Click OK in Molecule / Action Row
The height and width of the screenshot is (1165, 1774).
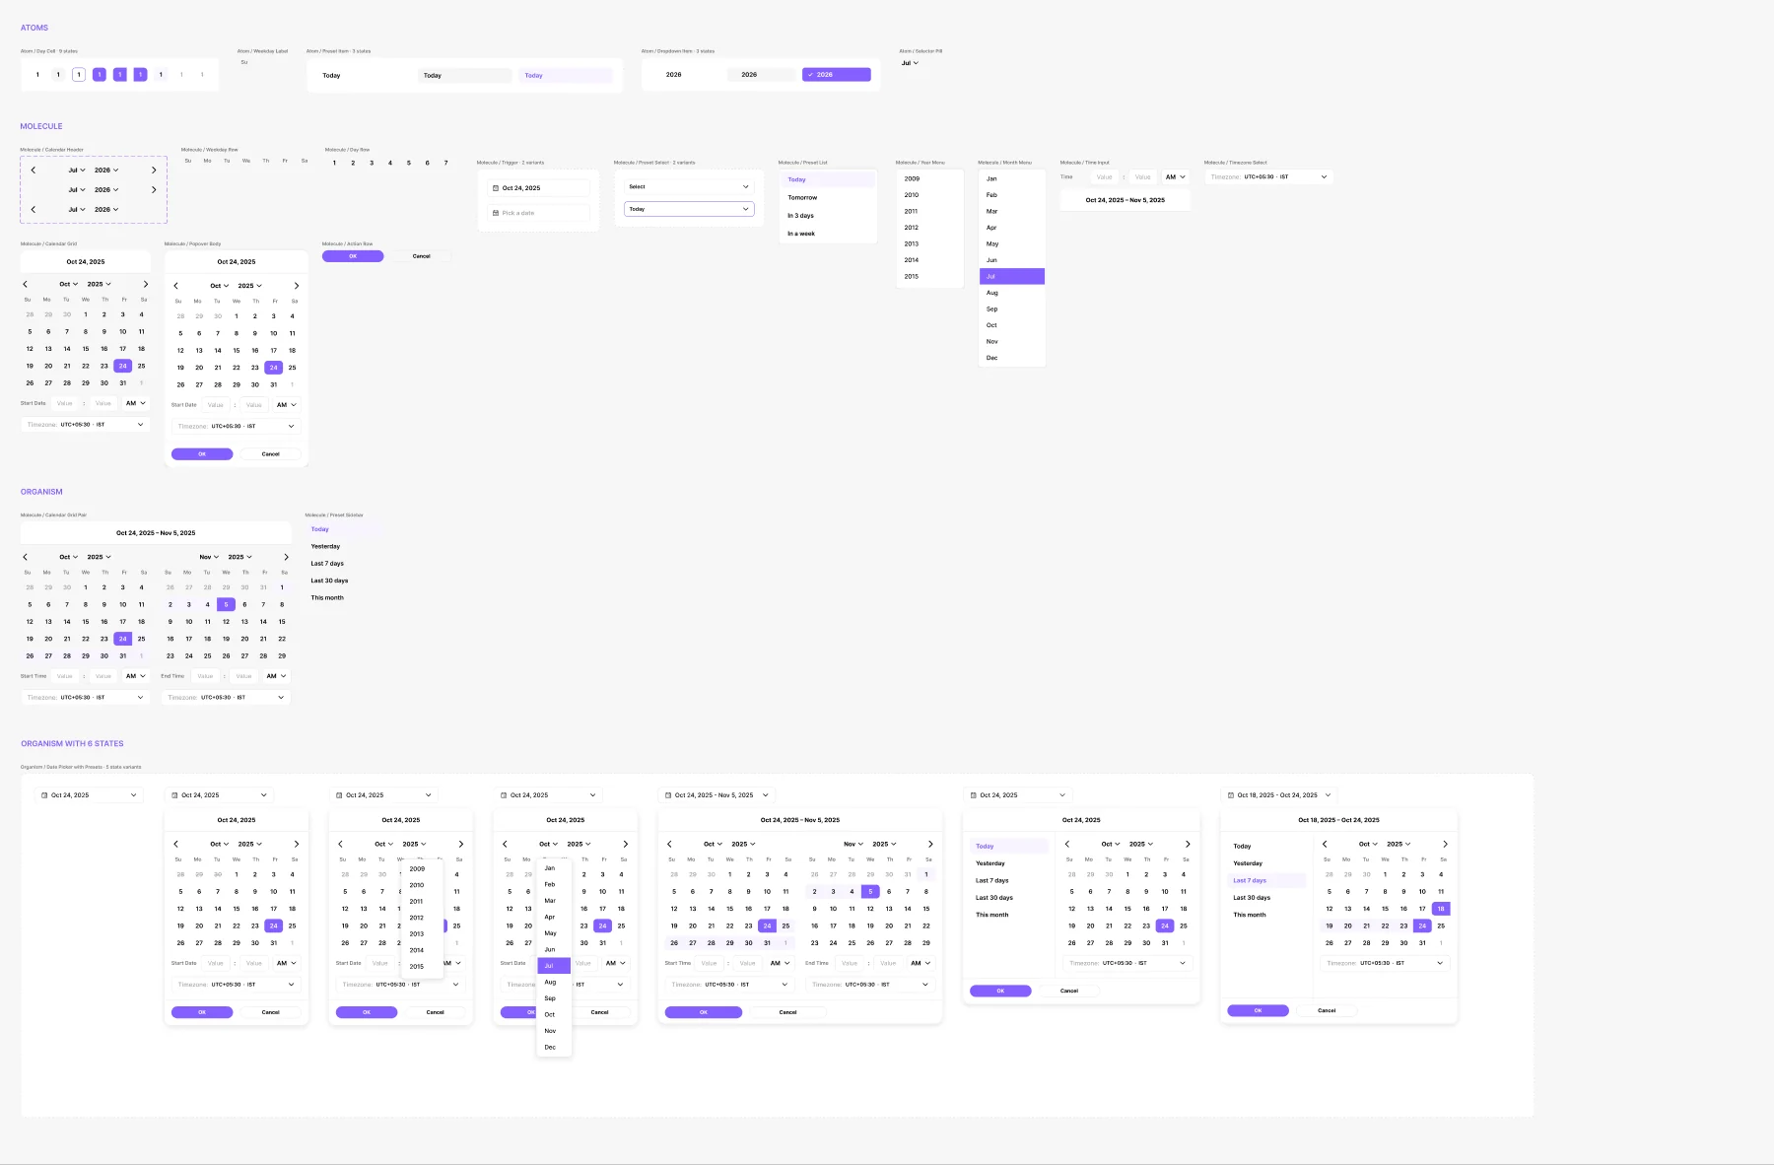[x=353, y=256]
